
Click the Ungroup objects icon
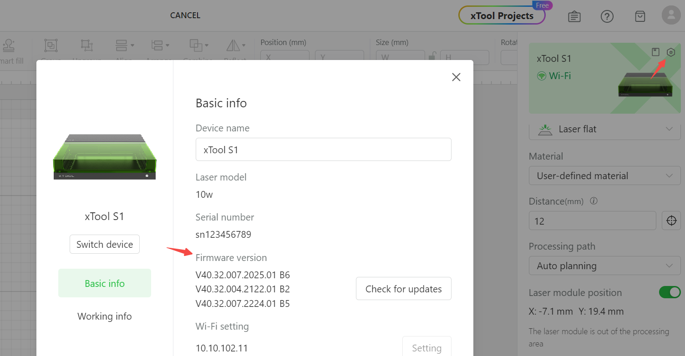(x=86, y=45)
